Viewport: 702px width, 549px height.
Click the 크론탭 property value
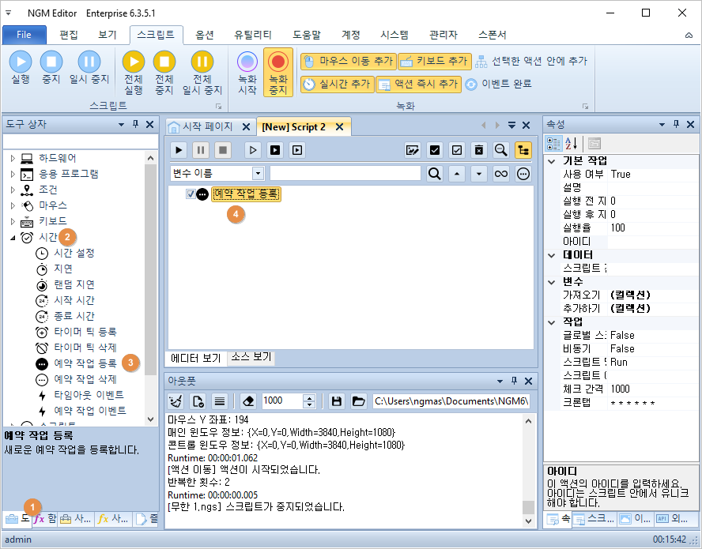coord(653,403)
